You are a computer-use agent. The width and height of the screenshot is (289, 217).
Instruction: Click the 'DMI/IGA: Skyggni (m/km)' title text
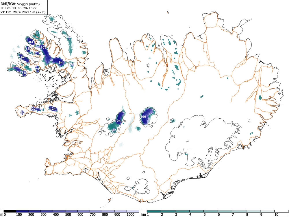pyautogui.click(x=20, y=4)
